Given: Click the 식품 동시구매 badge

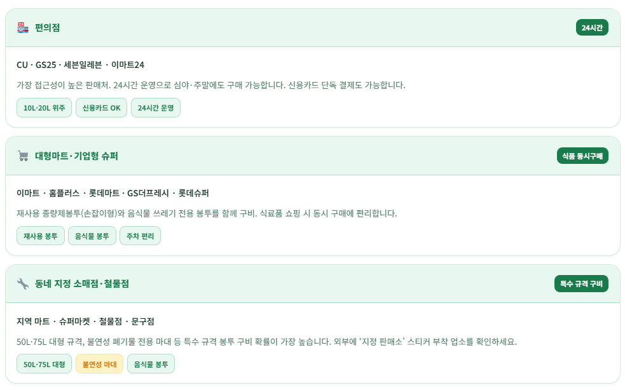Looking at the screenshot, I should [582, 156].
